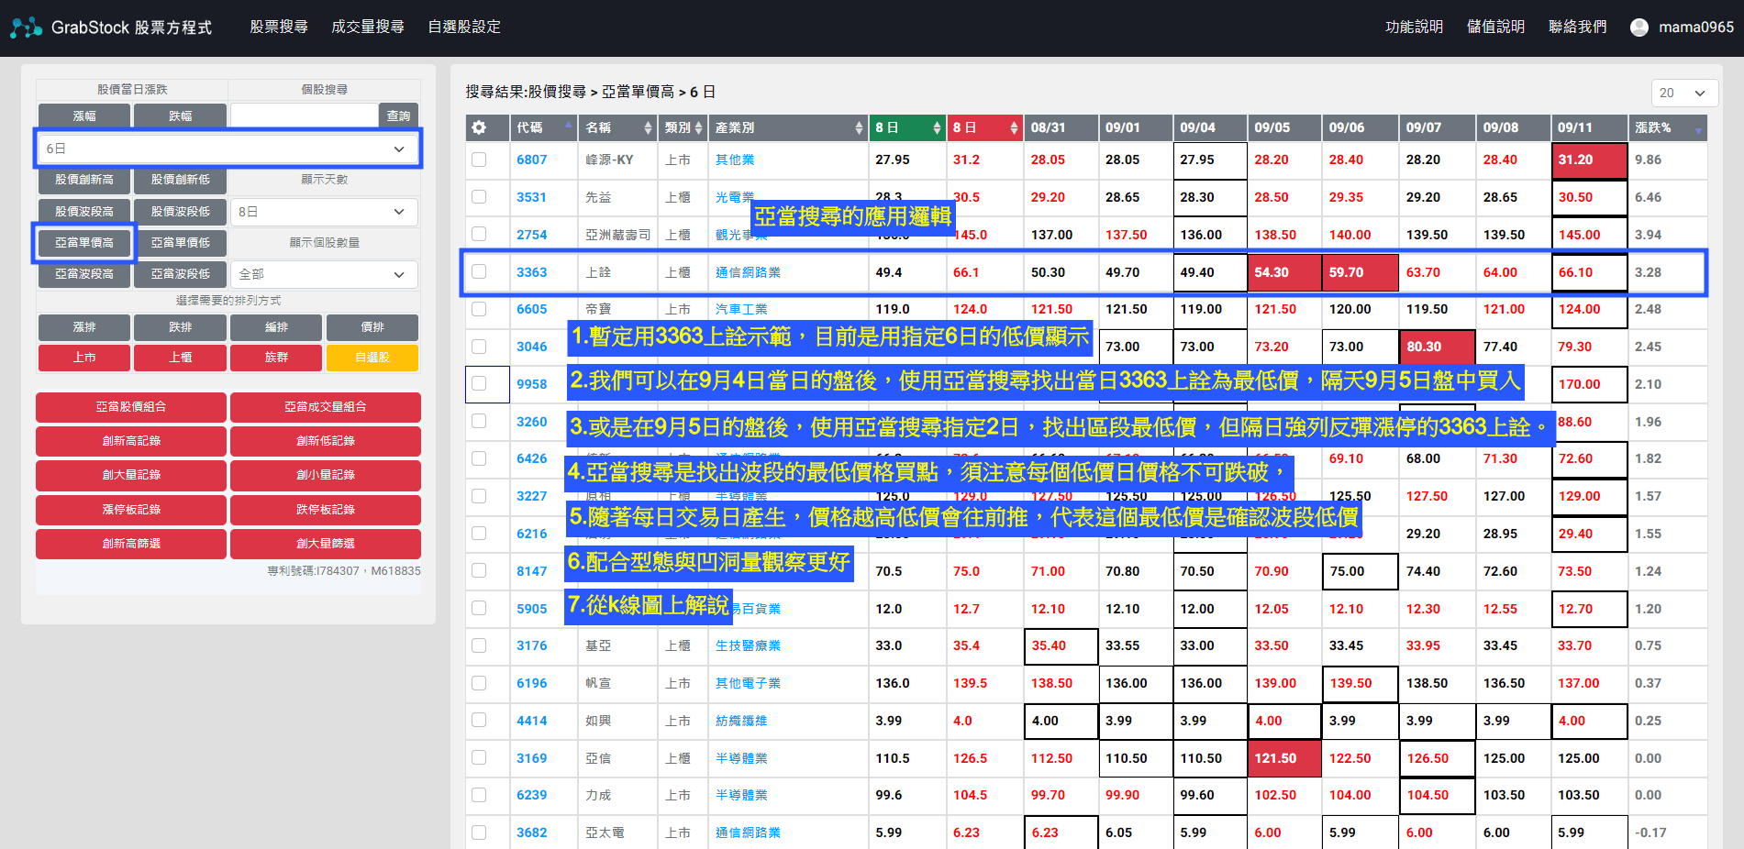The height and width of the screenshot is (849, 1744).
Task: Open 創大量篩選
Action: [x=326, y=544]
